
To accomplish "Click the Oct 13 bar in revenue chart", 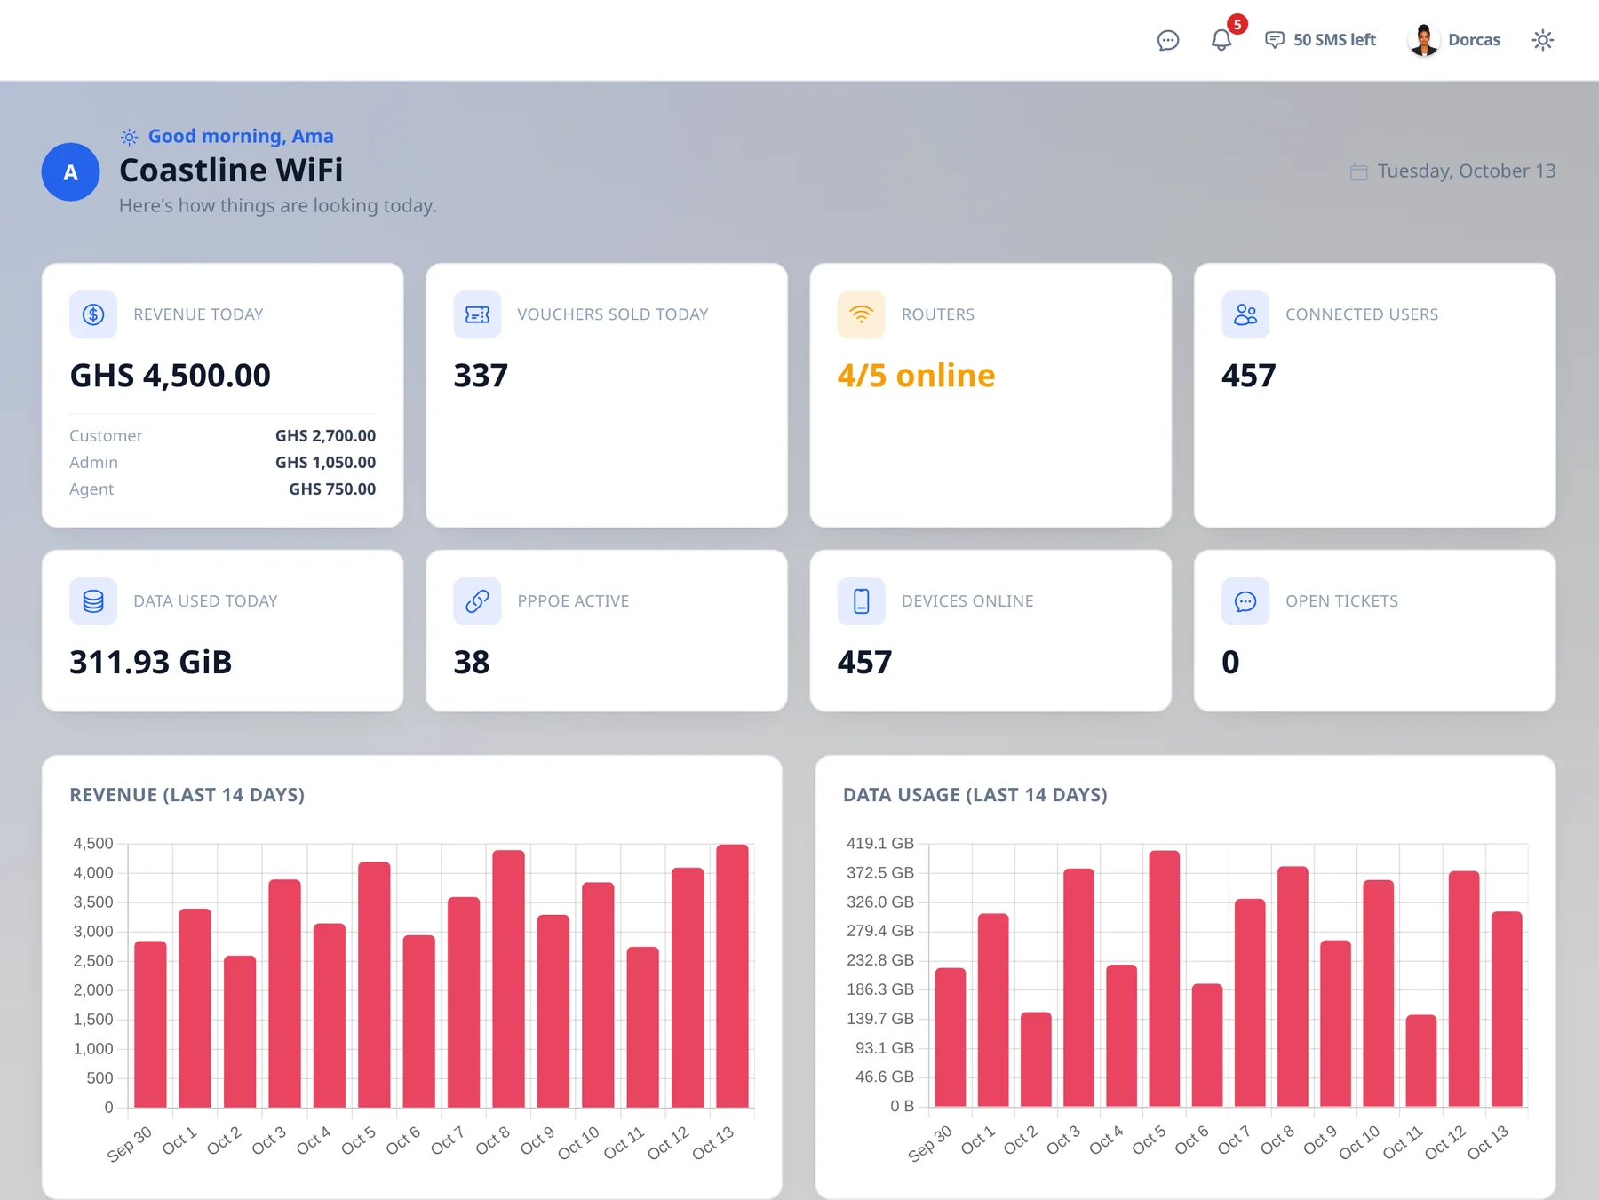I will click(732, 976).
